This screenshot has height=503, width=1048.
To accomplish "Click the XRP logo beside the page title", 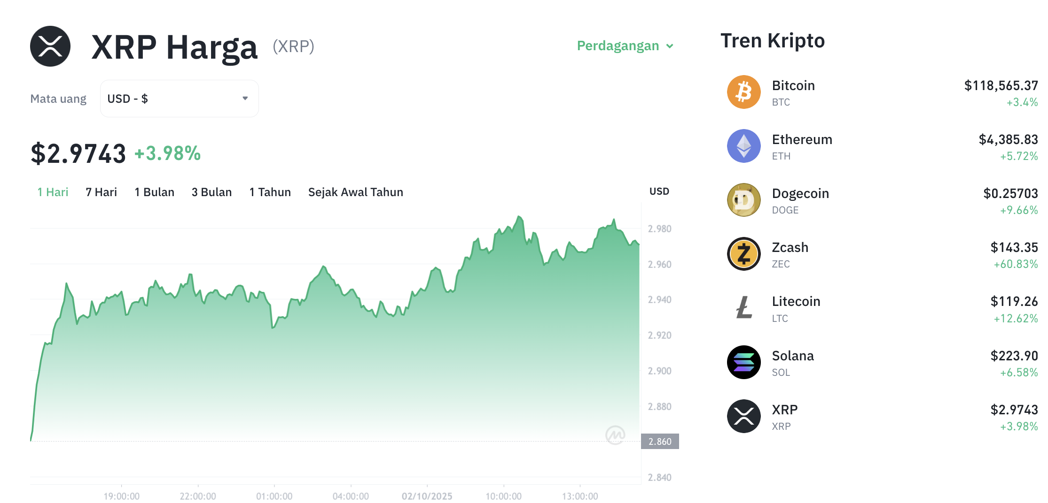I will pyautogui.click(x=50, y=46).
